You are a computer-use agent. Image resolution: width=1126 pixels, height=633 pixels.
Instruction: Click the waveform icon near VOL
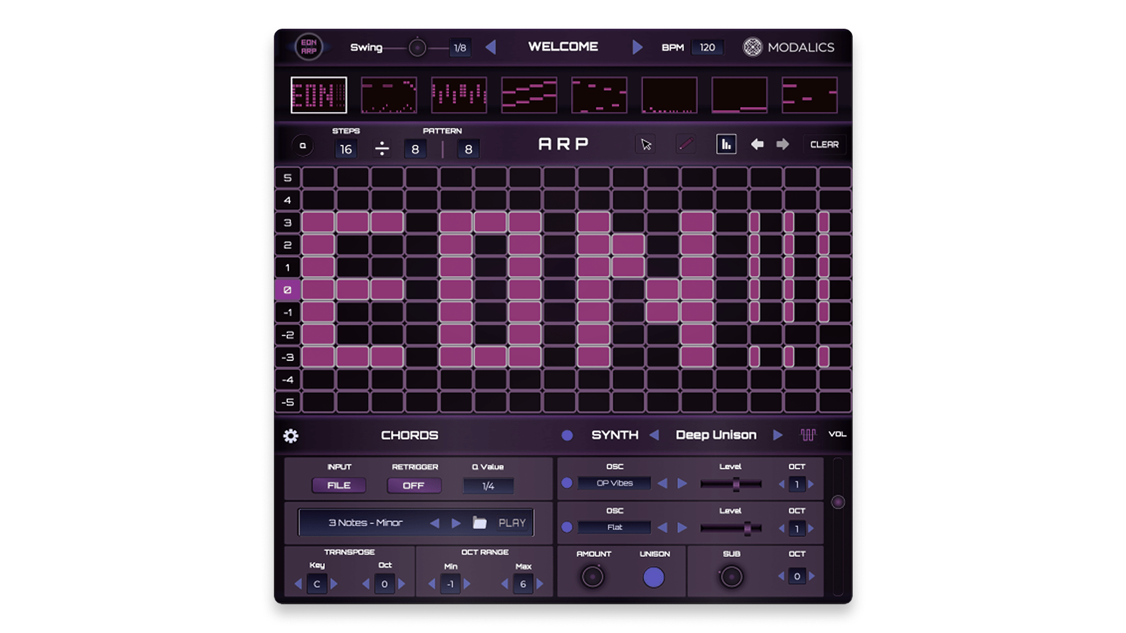pos(808,434)
